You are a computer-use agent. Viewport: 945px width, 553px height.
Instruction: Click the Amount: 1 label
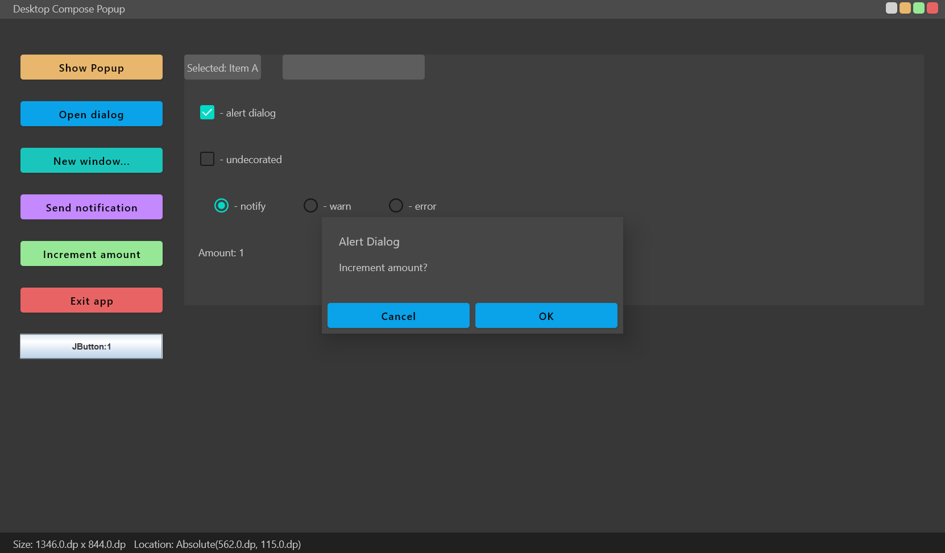point(221,252)
